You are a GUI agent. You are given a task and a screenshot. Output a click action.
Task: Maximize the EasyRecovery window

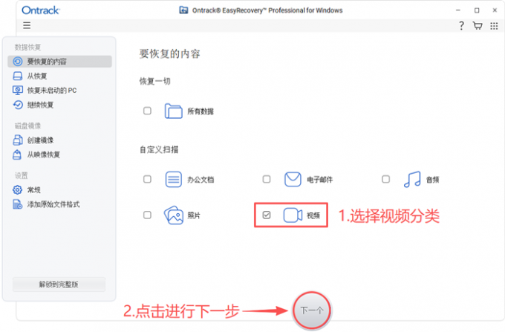tap(477, 10)
